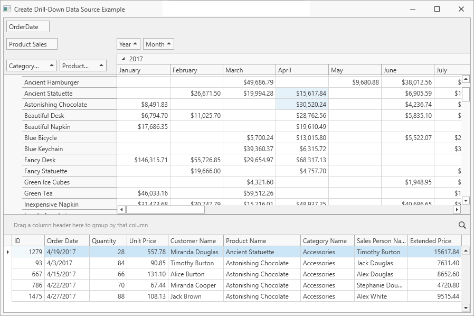
Task: Select the Product Sales data field
Action: (32, 44)
